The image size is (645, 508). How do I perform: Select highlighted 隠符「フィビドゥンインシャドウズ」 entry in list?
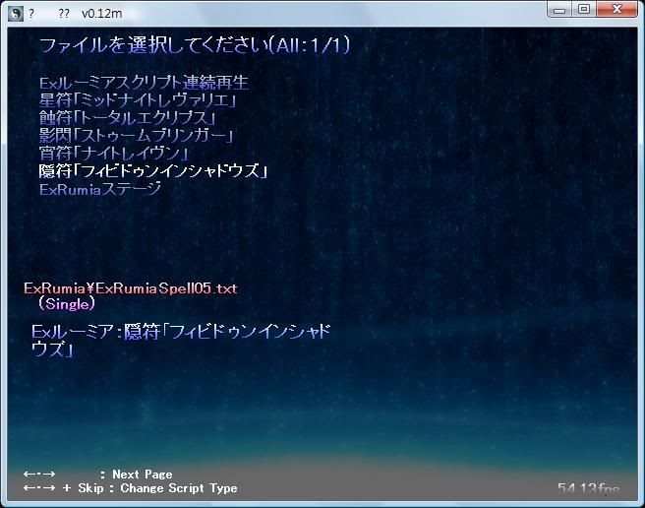click(153, 171)
